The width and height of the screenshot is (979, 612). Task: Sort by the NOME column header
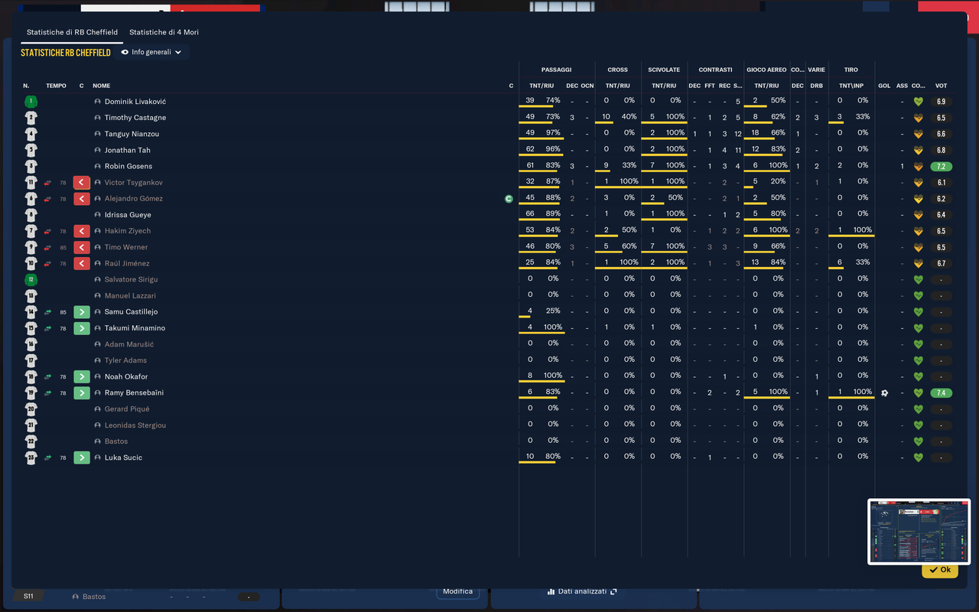pyautogui.click(x=102, y=86)
